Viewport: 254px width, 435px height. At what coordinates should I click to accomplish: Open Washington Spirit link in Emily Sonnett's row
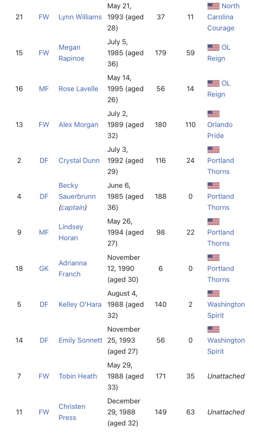pyautogui.click(x=226, y=346)
